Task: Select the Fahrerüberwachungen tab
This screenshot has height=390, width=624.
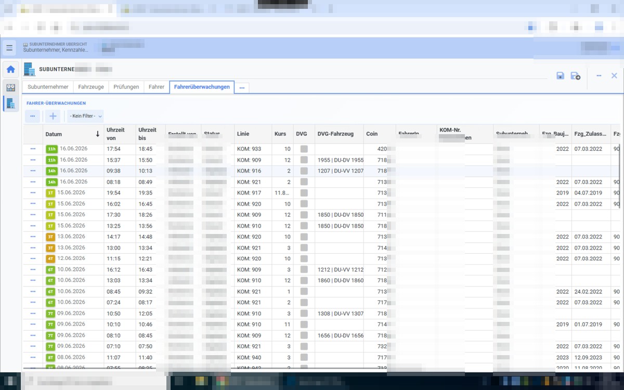Action: [x=202, y=87]
